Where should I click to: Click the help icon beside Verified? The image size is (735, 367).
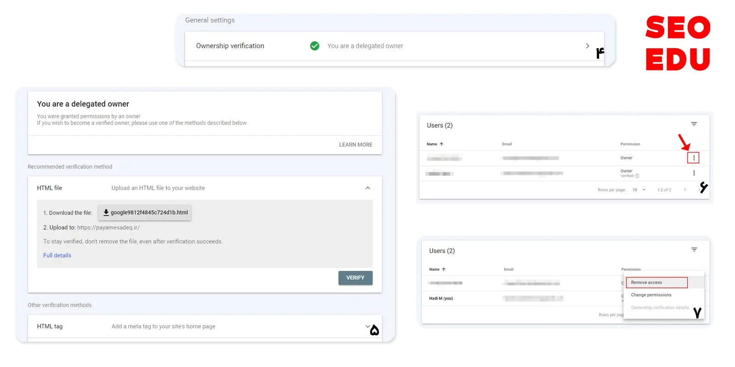[637, 176]
